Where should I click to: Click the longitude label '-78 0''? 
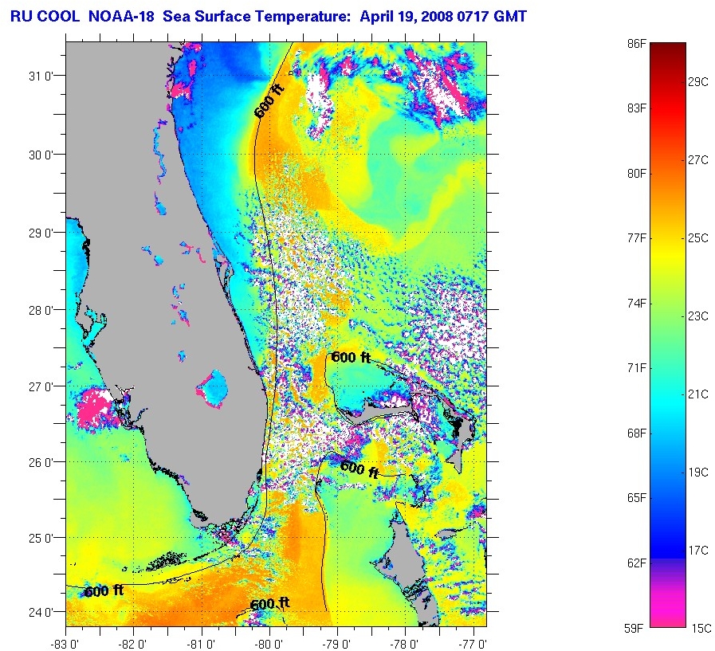406,644
